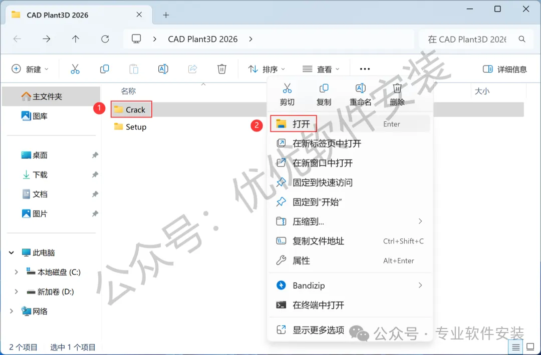Screen dimensions: 541x355
Task: Close the CAD Plant3D 2026 tab
Action: pyautogui.click(x=139, y=14)
